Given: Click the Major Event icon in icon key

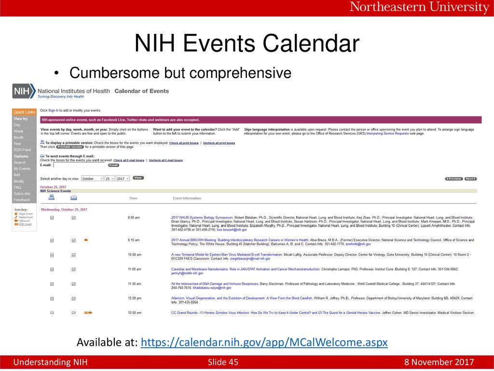Looking at the screenshot, I should [x=16, y=214].
